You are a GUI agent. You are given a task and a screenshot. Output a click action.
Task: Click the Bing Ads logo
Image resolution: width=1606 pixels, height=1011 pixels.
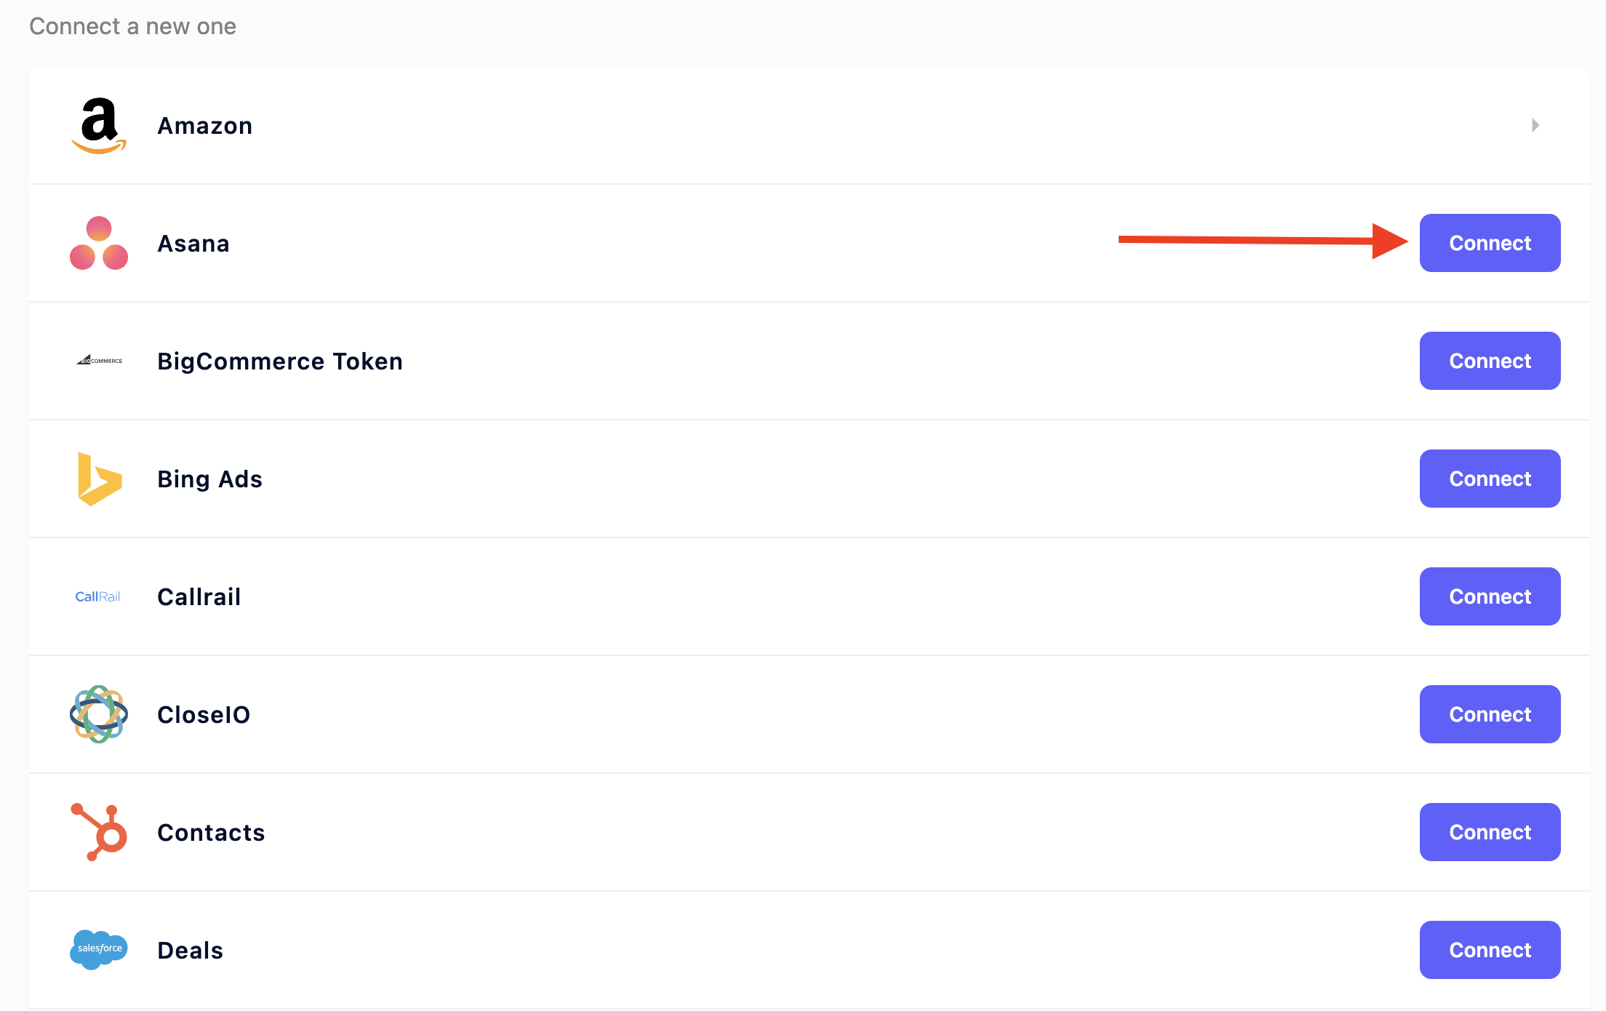click(x=99, y=479)
